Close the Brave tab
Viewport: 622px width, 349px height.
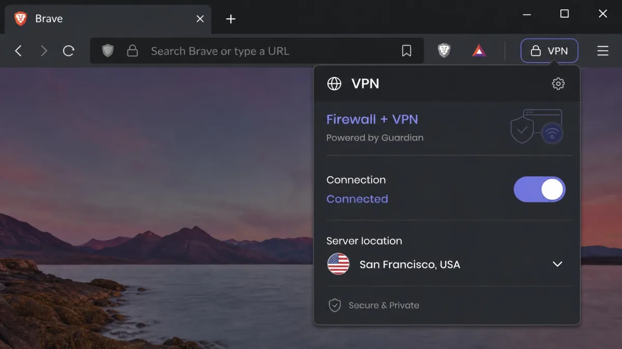click(200, 19)
